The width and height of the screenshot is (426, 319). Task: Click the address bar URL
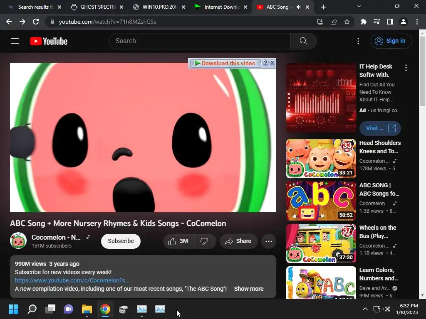pyautogui.click(x=108, y=22)
